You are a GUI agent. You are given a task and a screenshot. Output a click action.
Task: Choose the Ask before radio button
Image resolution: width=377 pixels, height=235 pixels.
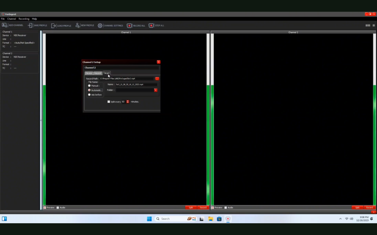click(89, 94)
